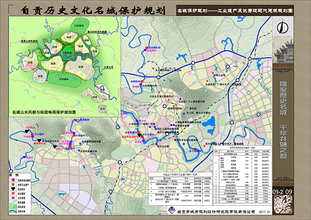Click the red 五皇洞堰闸 sluice marker
The width and height of the screenshot is (311, 220).
[x=76, y=120]
